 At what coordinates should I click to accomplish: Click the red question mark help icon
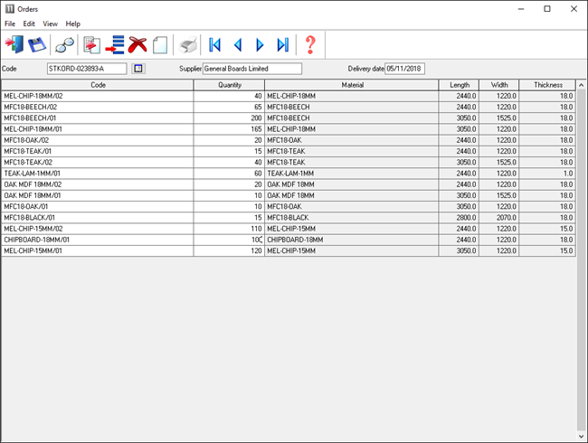tap(310, 44)
